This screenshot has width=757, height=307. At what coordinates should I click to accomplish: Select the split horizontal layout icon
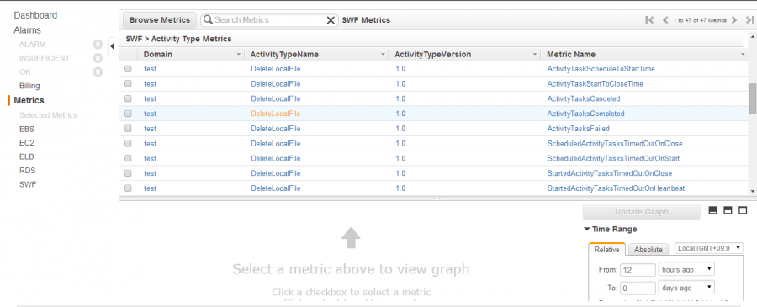(x=728, y=210)
